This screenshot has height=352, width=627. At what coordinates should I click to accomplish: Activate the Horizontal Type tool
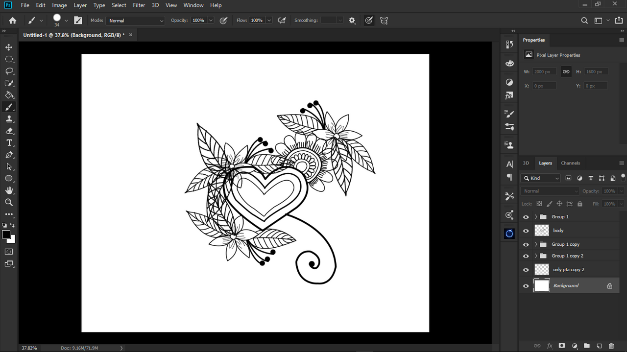click(9, 143)
